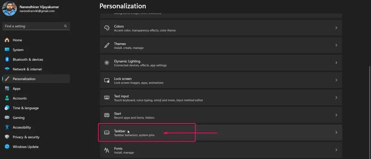371x159 pixels.
Task: Click the Fonts title text
Action: [118, 148]
